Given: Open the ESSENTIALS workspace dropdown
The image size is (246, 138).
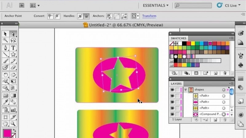Looking at the screenshot, I should tap(156, 6).
